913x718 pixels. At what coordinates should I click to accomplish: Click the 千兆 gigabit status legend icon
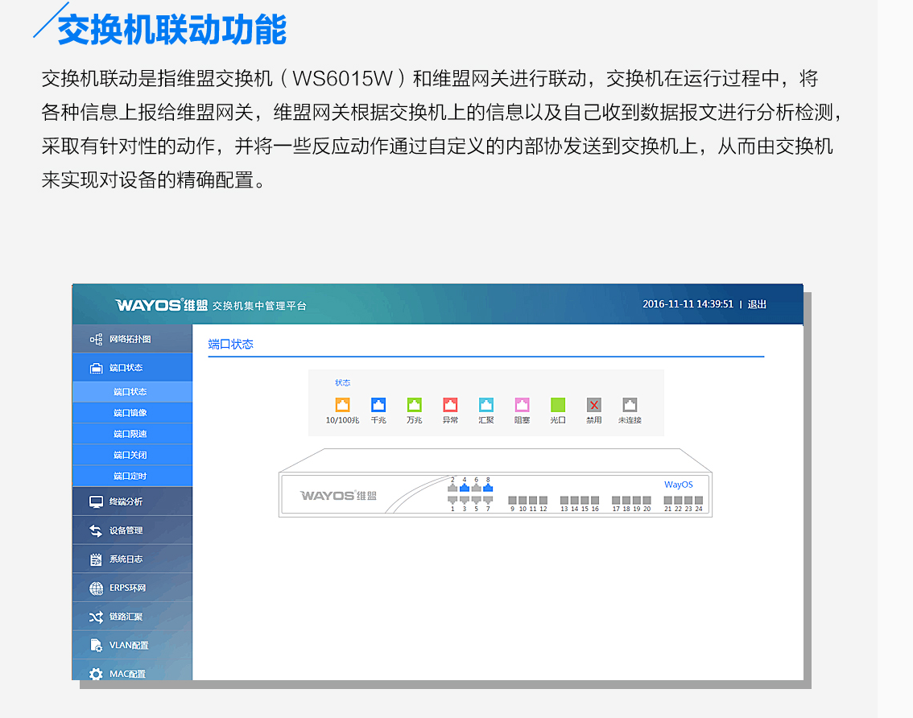pos(378,406)
